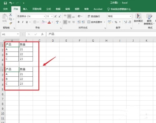Open the clipboard 剪贴板 dialog launcher

click(14, 28)
